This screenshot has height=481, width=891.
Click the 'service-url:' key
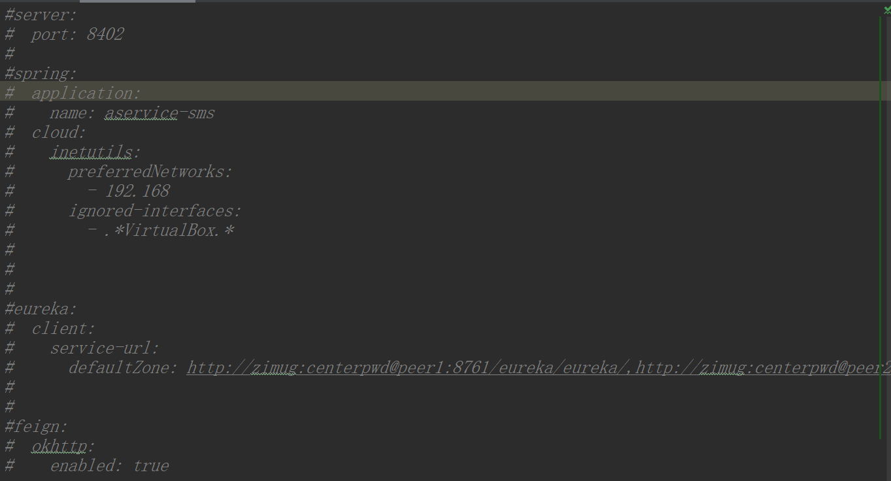105,348
